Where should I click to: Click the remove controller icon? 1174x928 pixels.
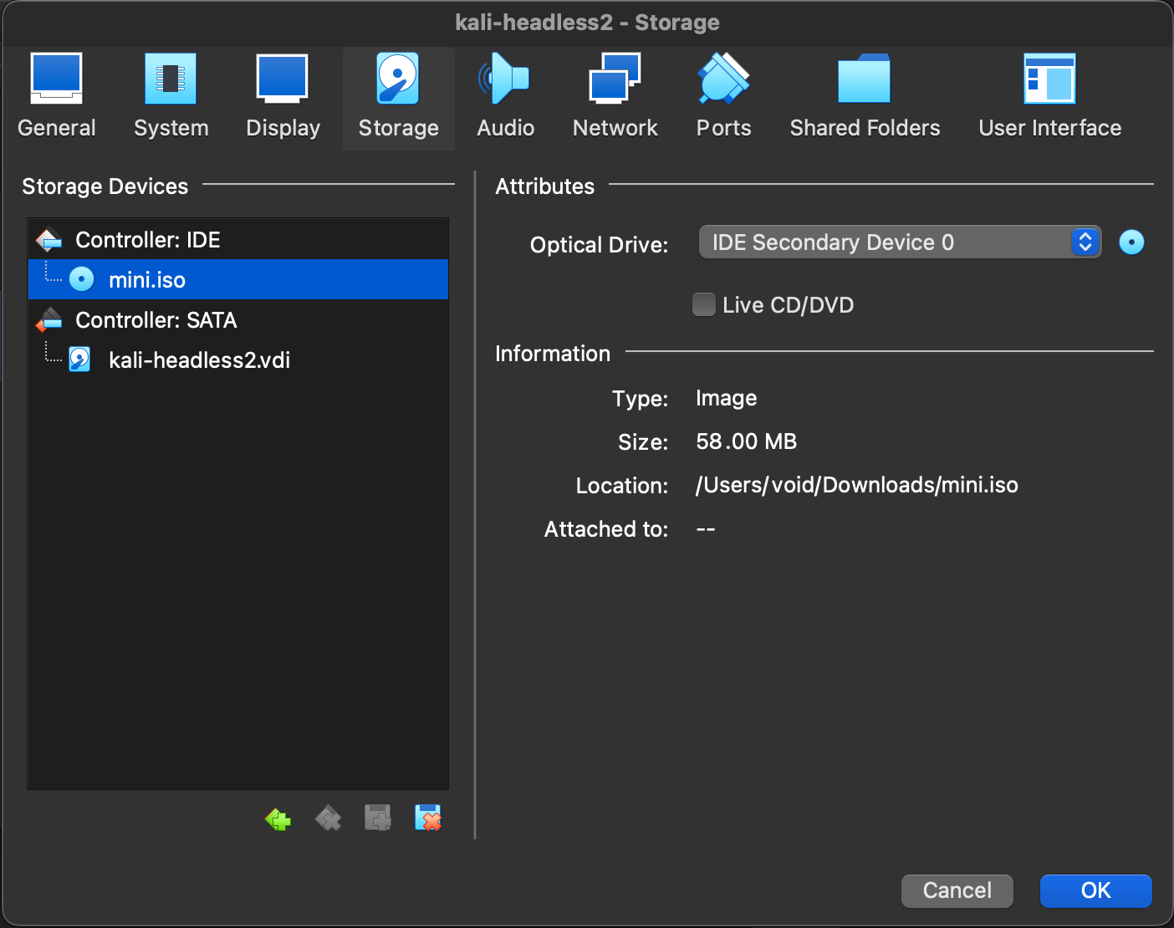(328, 818)
